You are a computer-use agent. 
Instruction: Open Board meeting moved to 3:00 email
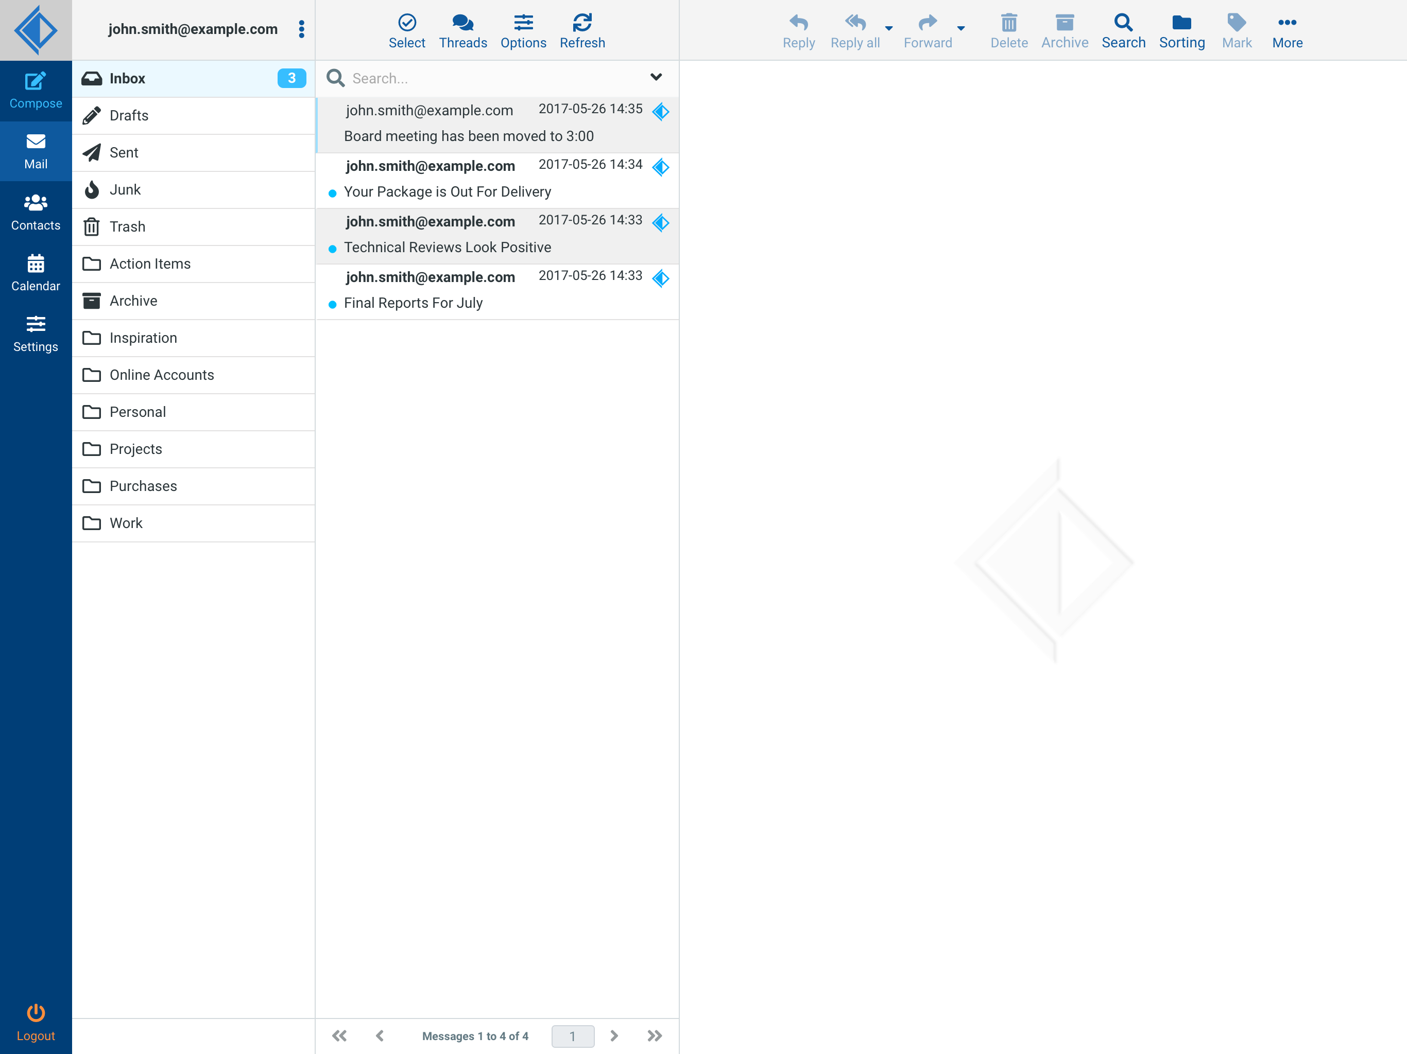469,136
